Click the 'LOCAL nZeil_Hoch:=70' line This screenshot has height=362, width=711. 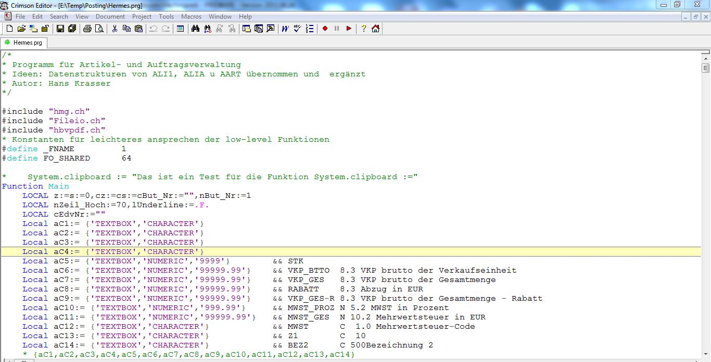tap(116, 205)
